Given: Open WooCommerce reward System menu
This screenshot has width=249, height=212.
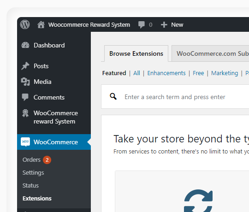Looking at the screenshot, I should pyautogui.click(x=56, y=117).
